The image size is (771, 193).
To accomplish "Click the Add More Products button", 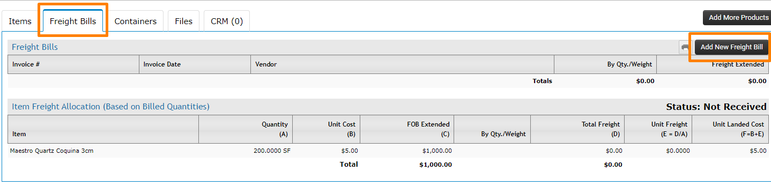I will (x=737, y=18).
